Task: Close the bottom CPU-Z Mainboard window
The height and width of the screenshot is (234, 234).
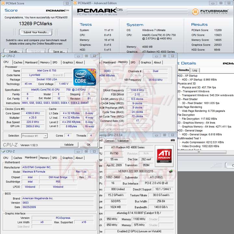Action: [94, 152]
